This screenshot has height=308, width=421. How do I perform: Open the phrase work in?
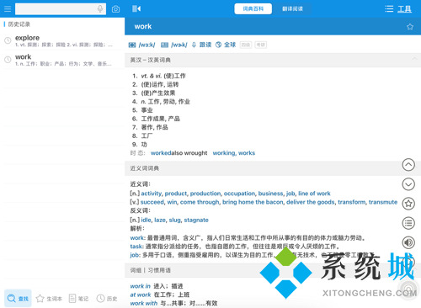click(141, 286)
